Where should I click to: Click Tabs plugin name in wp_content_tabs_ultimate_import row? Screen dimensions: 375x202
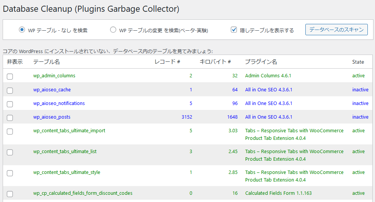click(x=294, y=135)
